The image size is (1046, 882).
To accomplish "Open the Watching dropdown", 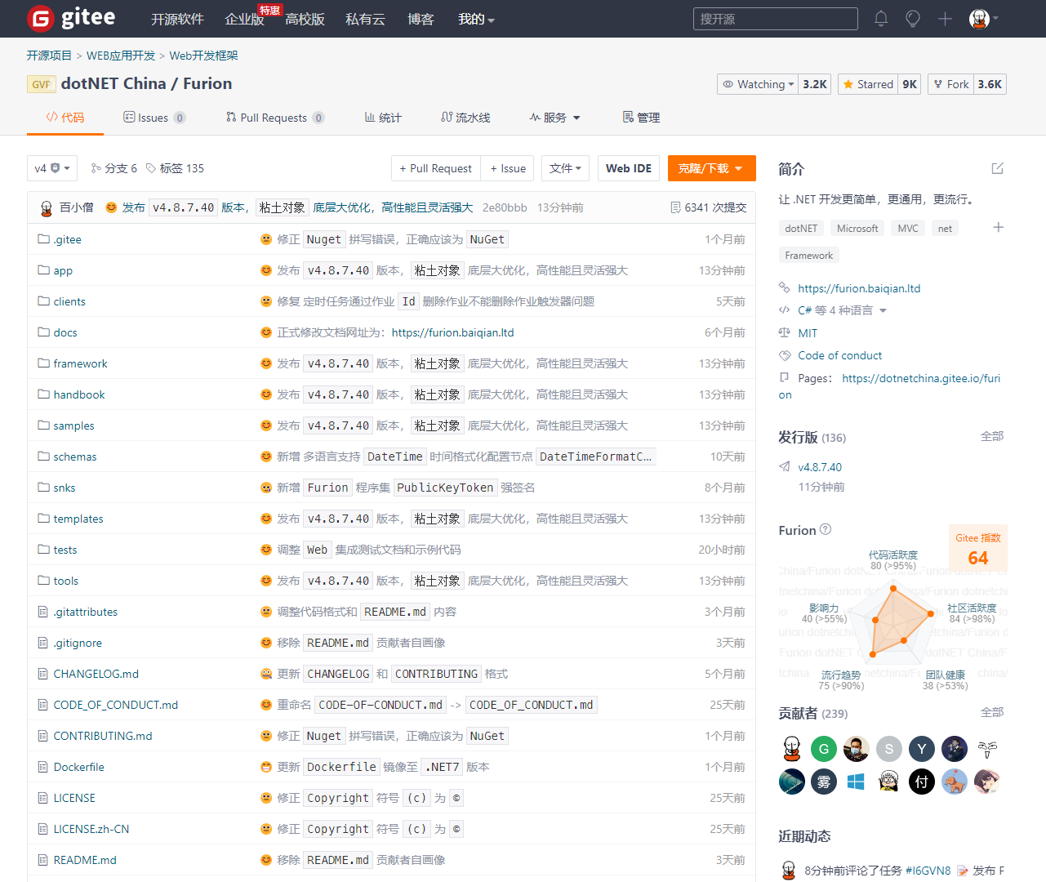I will click(759, 84).
